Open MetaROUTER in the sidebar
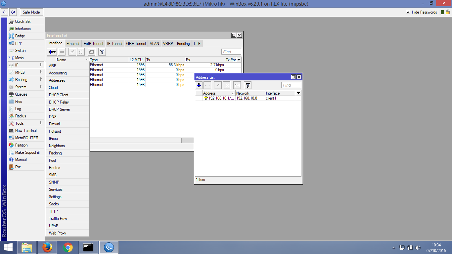This screenshot has width=452, height=254. (26, 138)
